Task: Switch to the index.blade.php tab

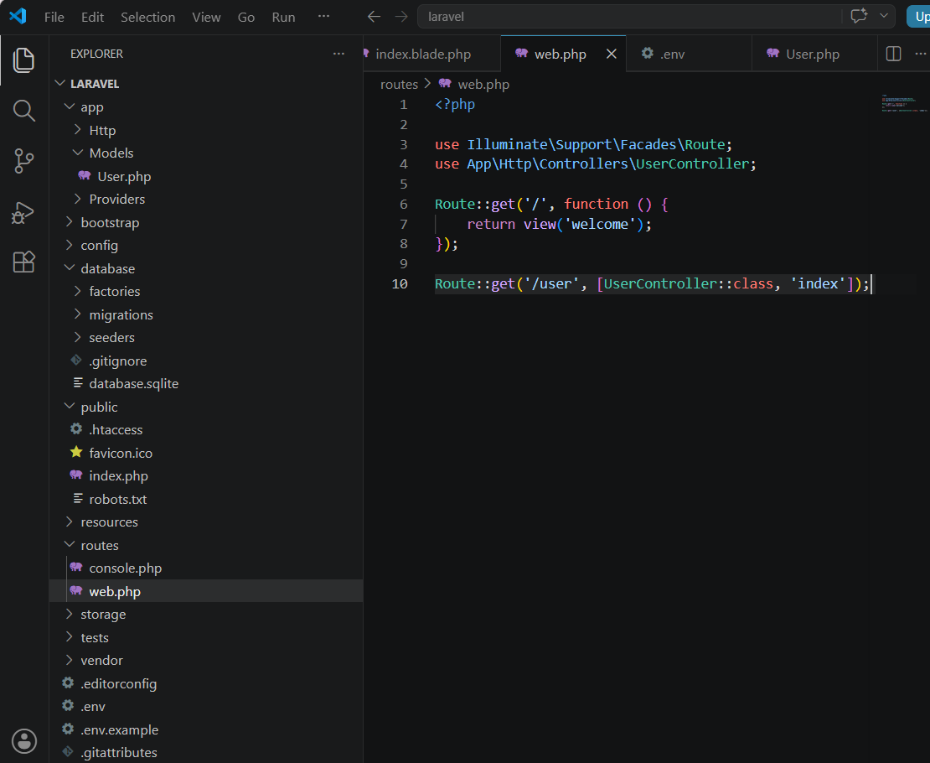Action: tap(431, 54)
